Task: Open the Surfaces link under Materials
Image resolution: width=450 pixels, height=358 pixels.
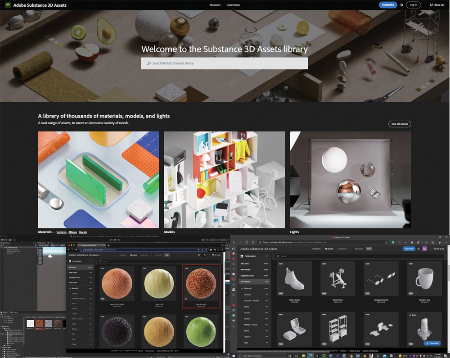Action: [x=61, y=232]
